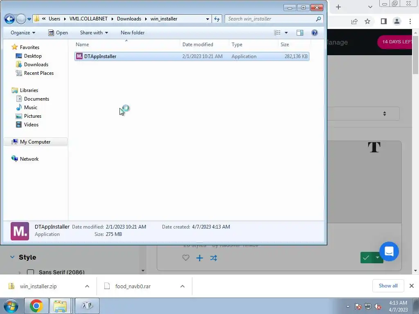Click the volume icon in system tray

coord(378,307)
